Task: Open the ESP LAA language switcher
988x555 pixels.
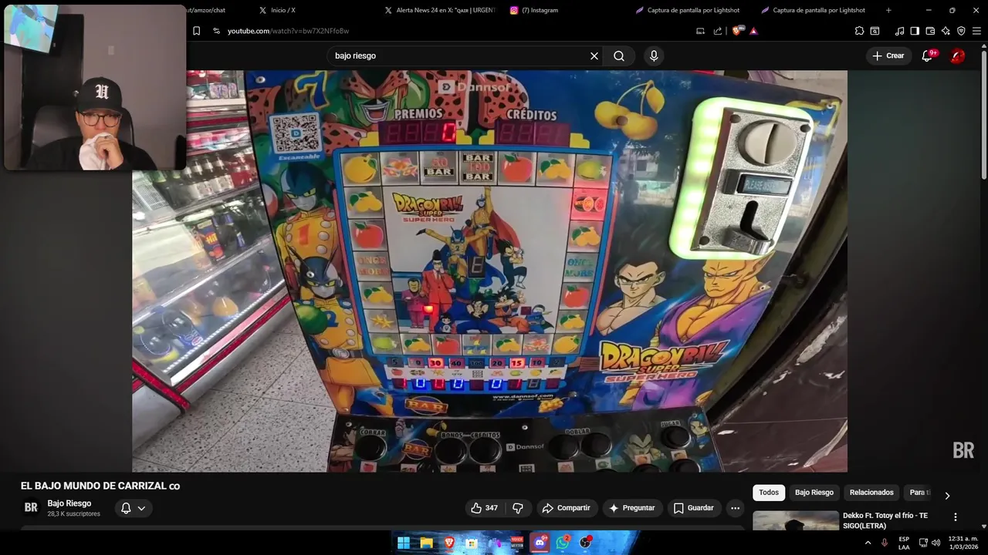Action: tap(904, 543)
